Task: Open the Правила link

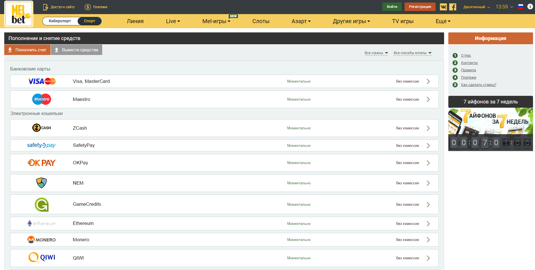Action: (468, 70)
